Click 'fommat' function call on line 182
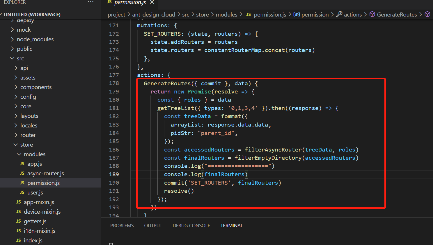Image resolution: width=433 pixels, height=245 pixels. point(231,116)
